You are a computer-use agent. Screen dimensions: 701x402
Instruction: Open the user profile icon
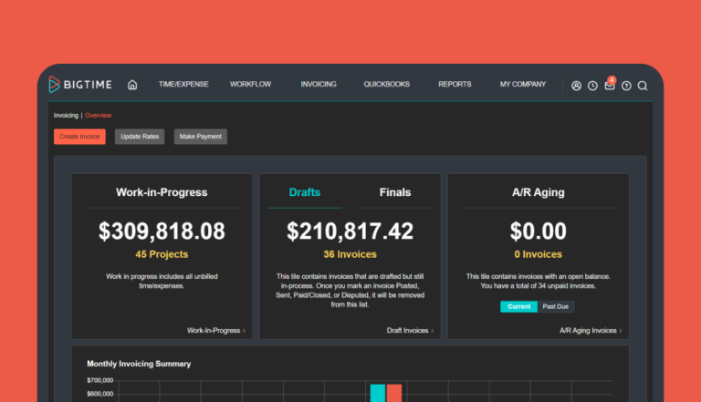coord(576,86)
